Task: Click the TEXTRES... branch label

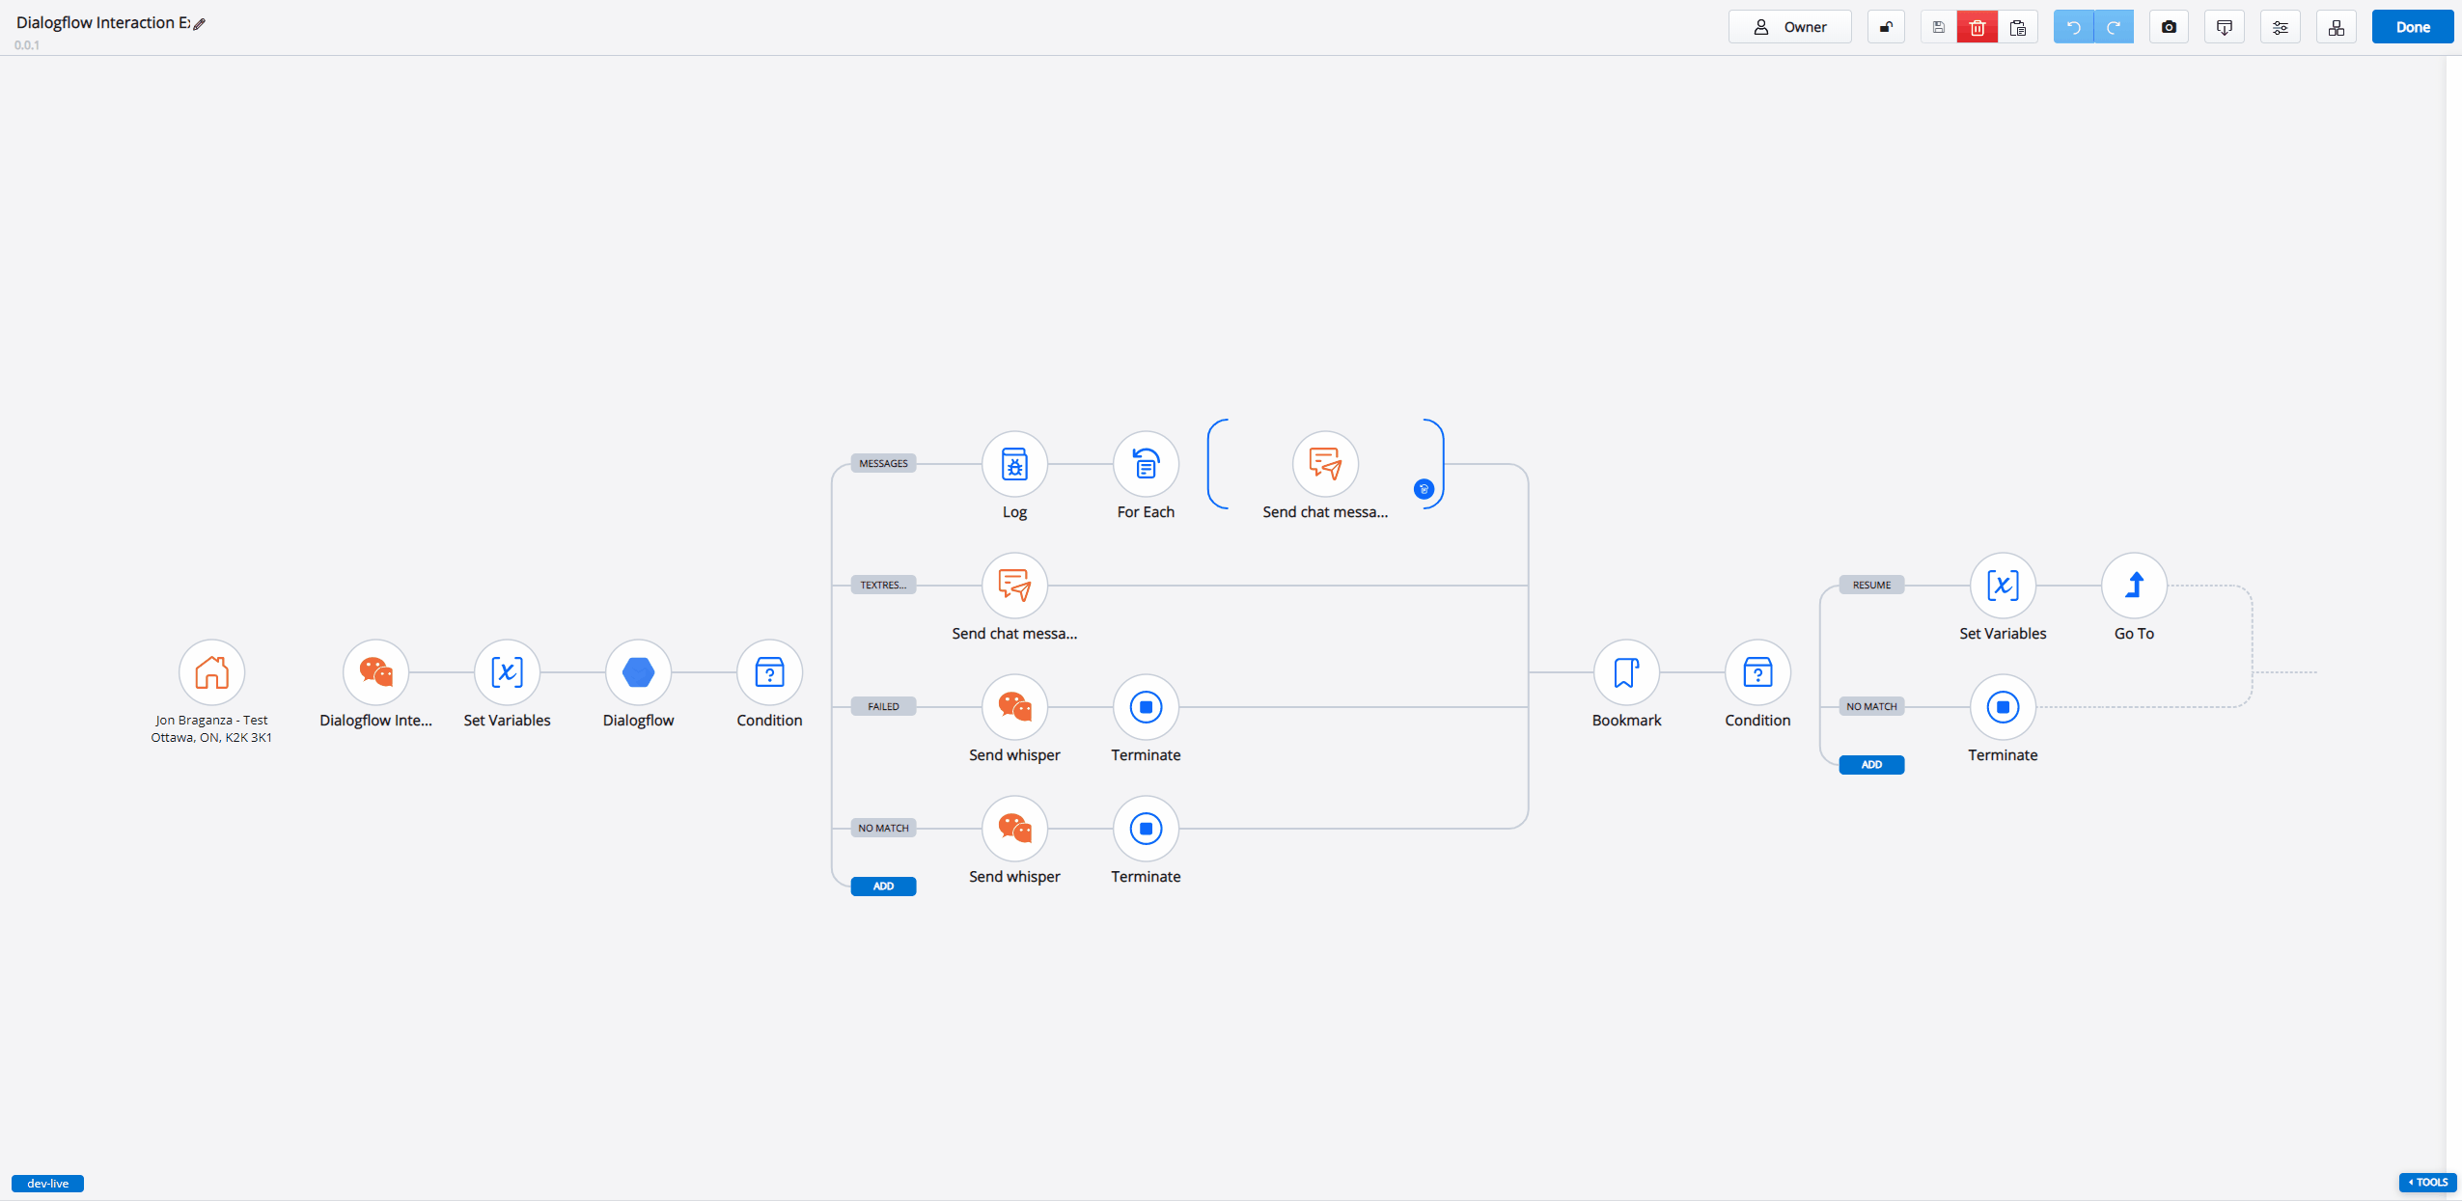Action: pyautogui.click(x=883, y=585)
